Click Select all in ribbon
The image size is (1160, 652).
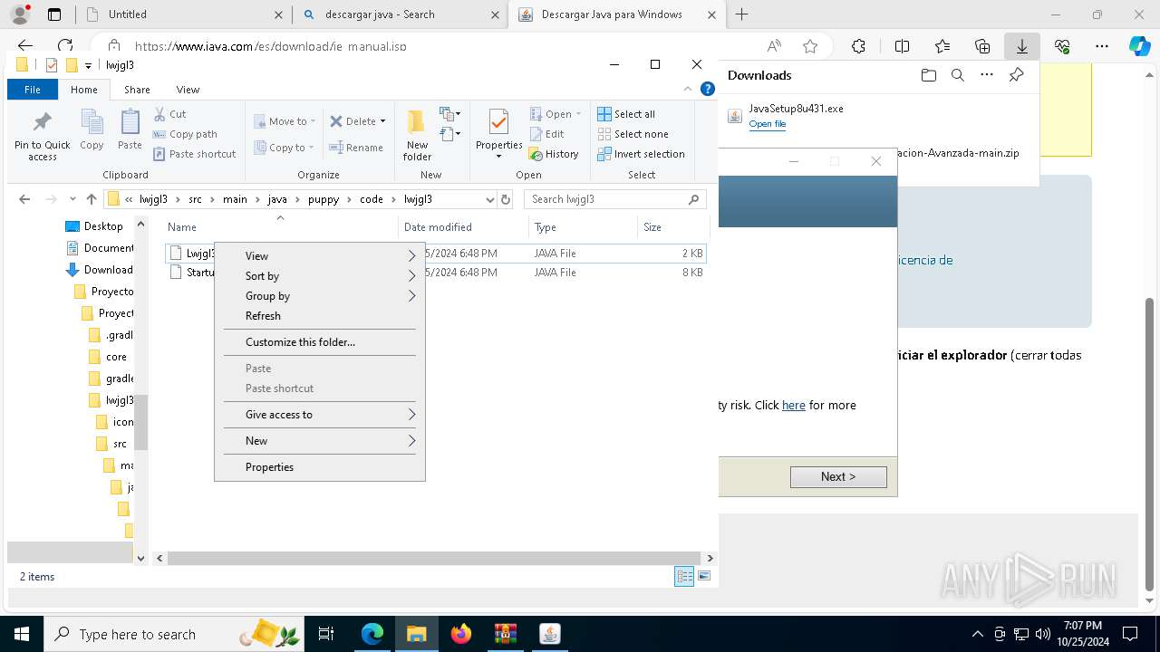click(x=626, y=114)
